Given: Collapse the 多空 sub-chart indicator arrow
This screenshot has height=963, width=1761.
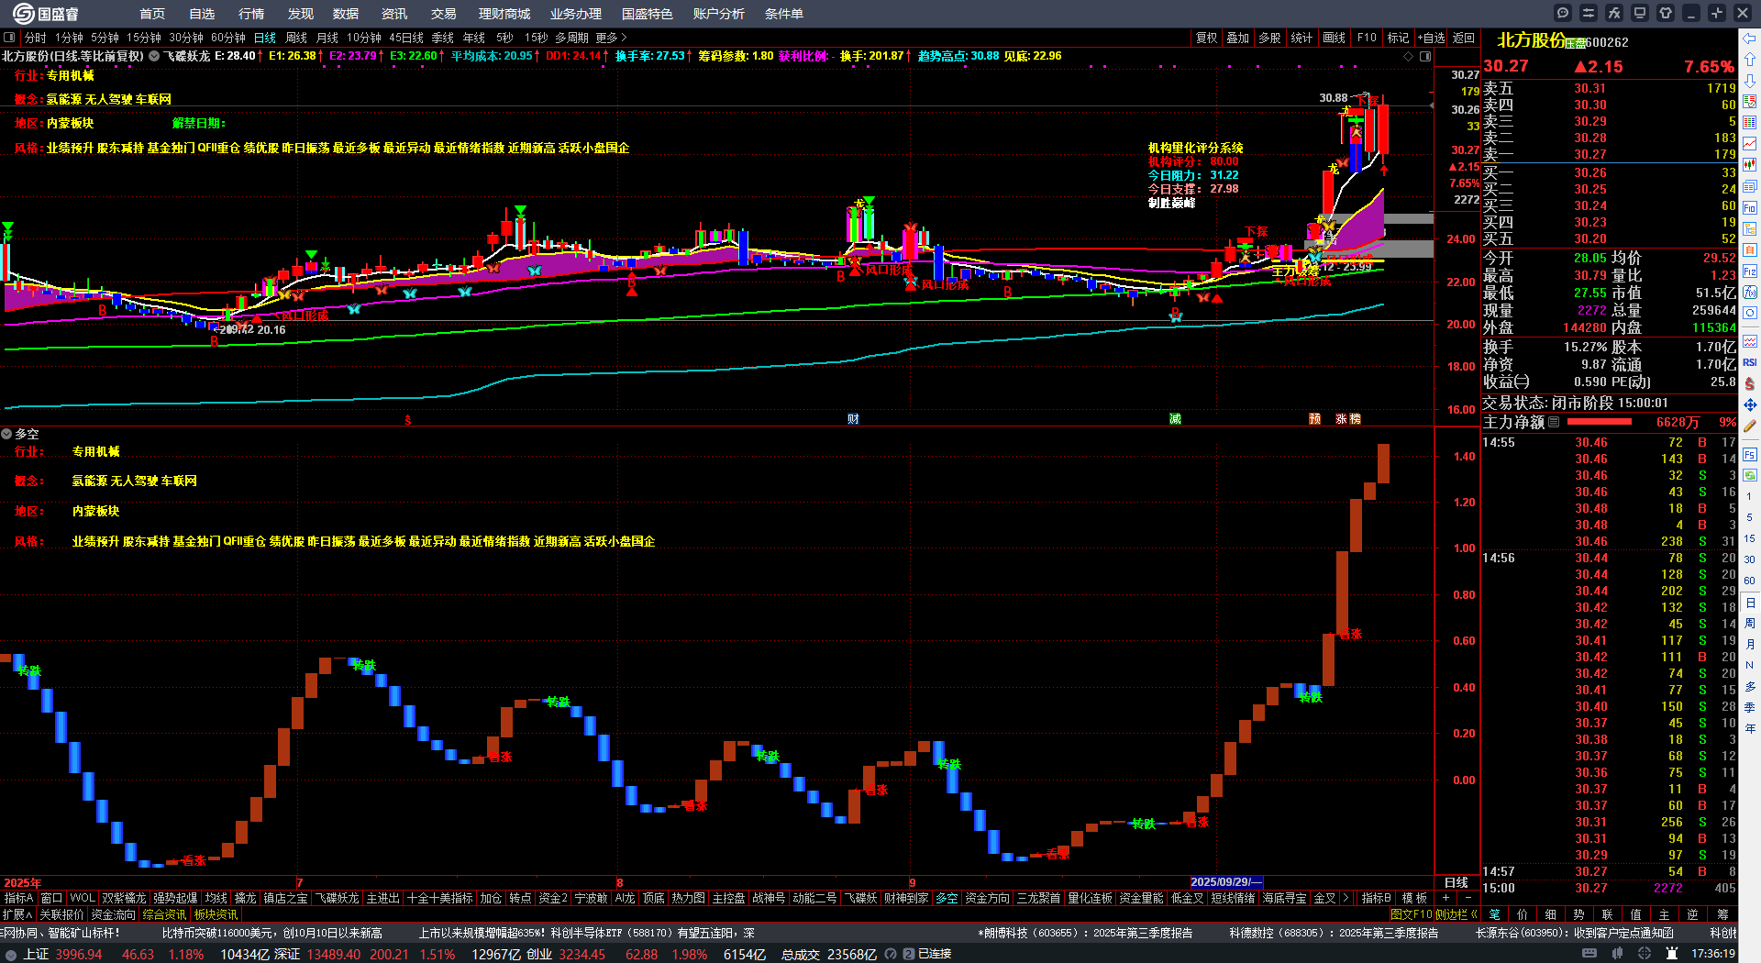Looking at the screenshot, I should coord(6,434).
